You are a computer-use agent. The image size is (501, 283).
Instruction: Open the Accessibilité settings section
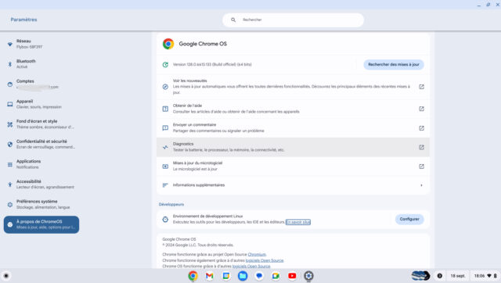click(41, 184)
